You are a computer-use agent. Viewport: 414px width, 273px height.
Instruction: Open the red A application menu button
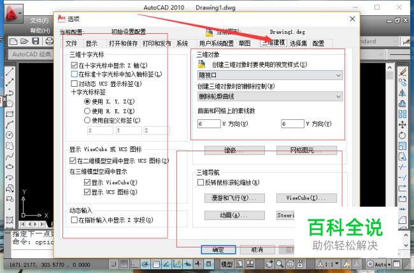pos(13,13)
